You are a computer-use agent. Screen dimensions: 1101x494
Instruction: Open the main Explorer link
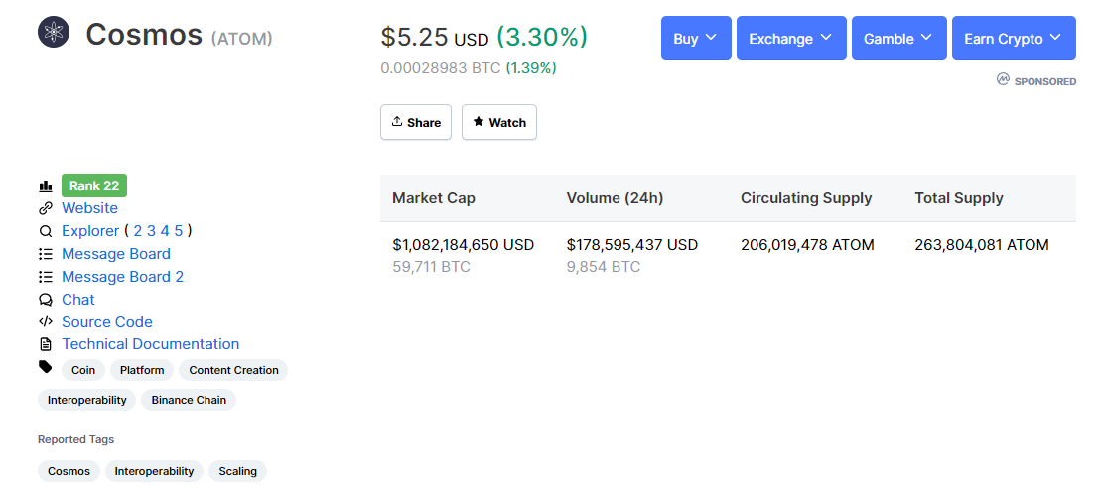pyautogui.click(x=90, y=231)
